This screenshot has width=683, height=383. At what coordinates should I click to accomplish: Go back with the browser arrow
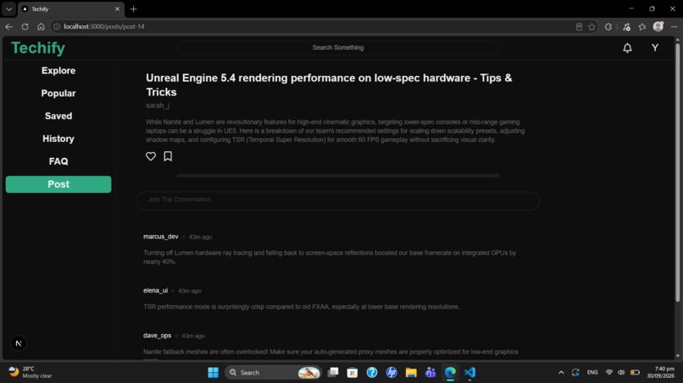pos(8,26)
